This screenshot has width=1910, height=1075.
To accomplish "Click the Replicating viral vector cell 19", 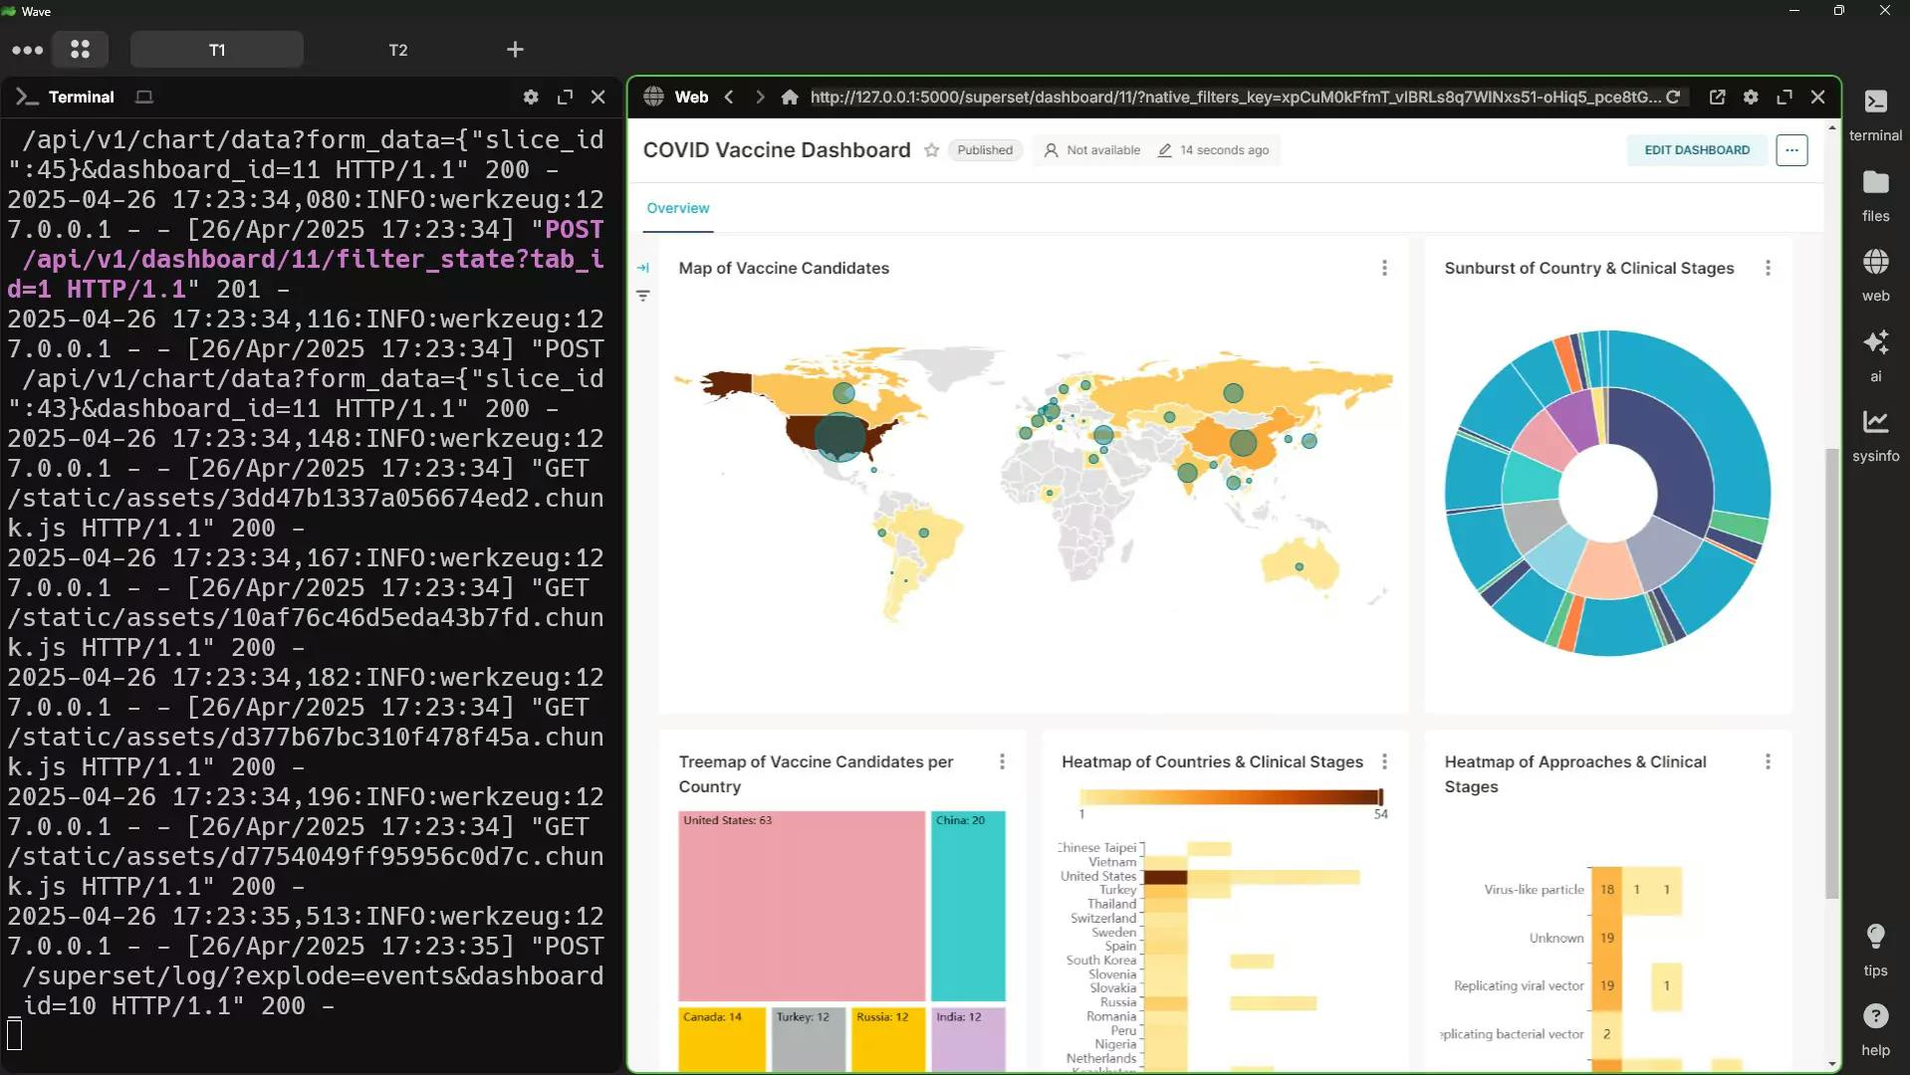I will click(1606, 985).
